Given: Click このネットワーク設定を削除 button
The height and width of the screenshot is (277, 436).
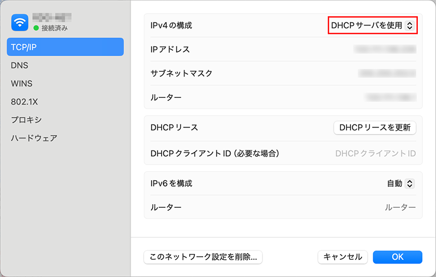Looking at the screenshot, I should click(203, 257).
